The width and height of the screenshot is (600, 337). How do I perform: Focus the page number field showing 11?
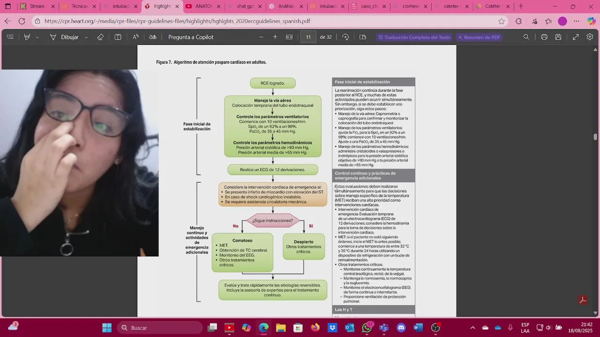click(308, 37)
